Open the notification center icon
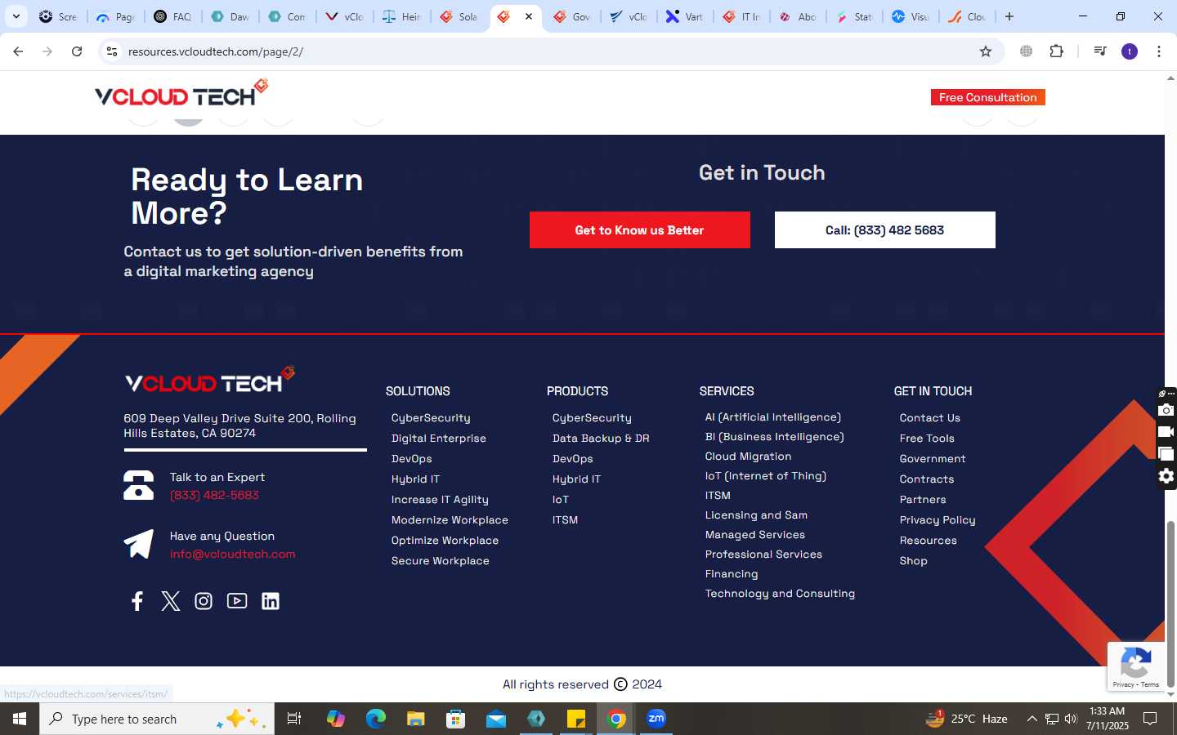Screen dimensions: 1177x735 click(x=1150, y=719)
